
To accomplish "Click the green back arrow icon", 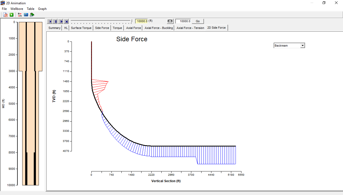I will pos(12,15).
